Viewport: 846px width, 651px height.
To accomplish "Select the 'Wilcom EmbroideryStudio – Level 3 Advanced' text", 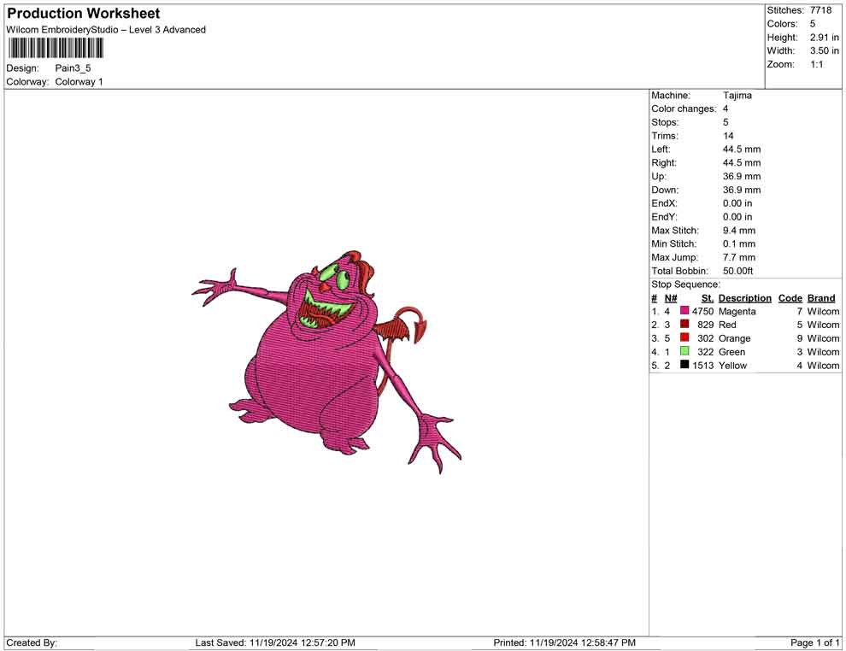I will [x=106, y=30].
